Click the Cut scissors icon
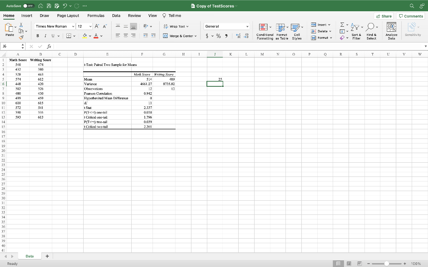Viewport: 428px width, 267px height. coord(21,25)
